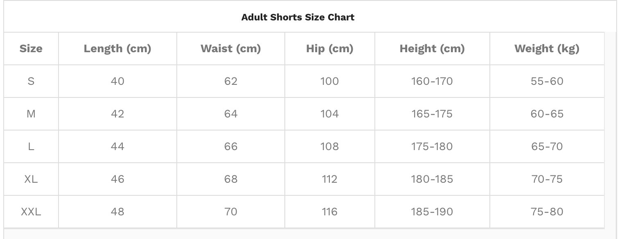Select the Length (cm) column header
Image resolution: width=622 pixels, height=239 pixels.
117,49
